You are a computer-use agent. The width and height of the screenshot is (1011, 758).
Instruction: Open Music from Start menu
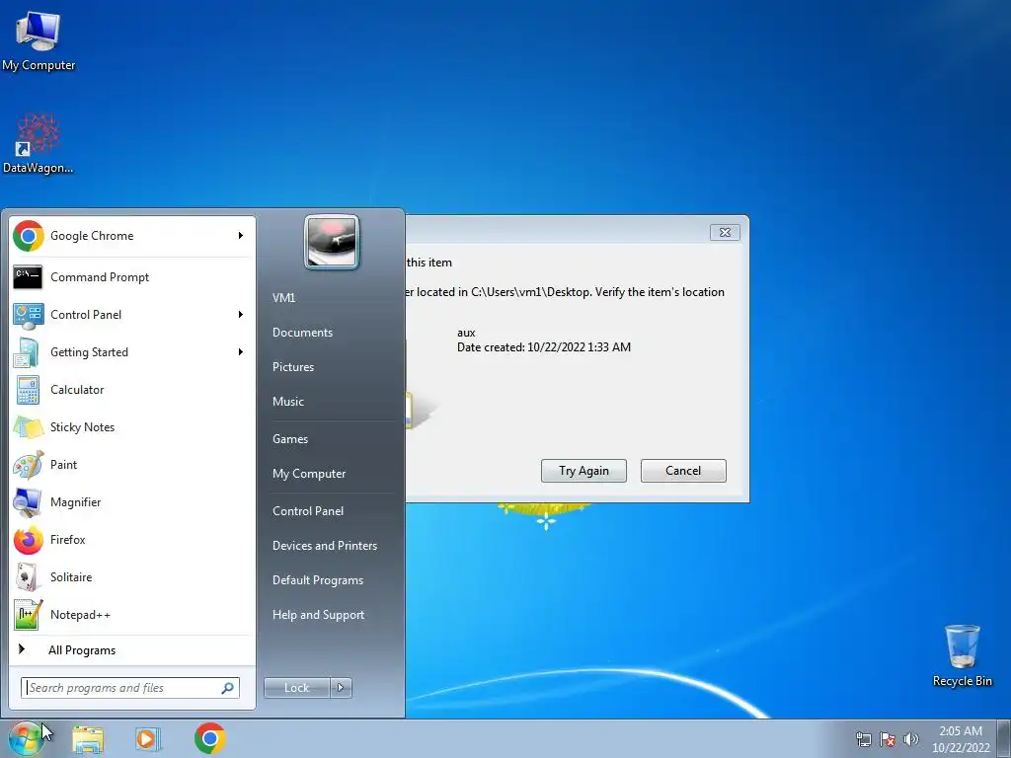click(288, 402)
